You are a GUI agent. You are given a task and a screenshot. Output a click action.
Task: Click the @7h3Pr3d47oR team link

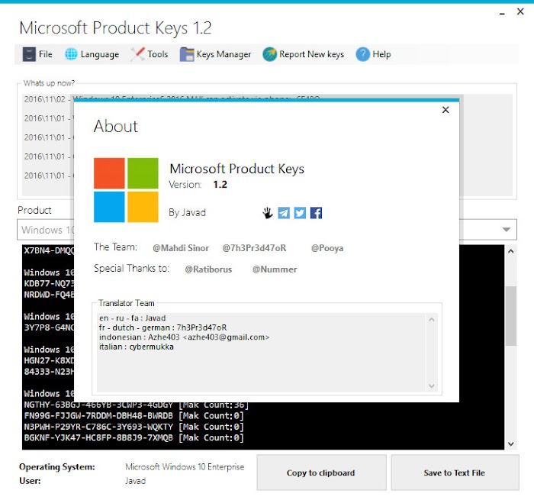click(254, 248)
